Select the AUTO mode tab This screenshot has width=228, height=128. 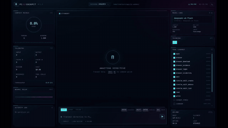coord(64,110)
